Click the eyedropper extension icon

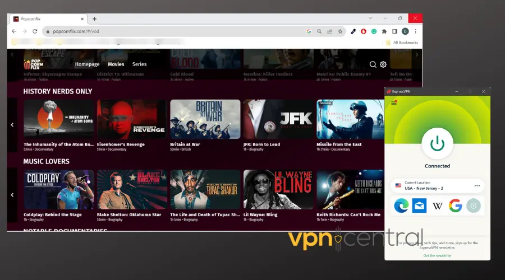[x=353, y=31]
